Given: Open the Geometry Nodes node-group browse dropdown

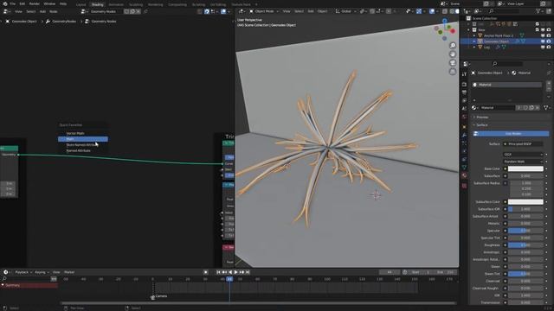Looking at the screenshot, I should click(84, 11).
